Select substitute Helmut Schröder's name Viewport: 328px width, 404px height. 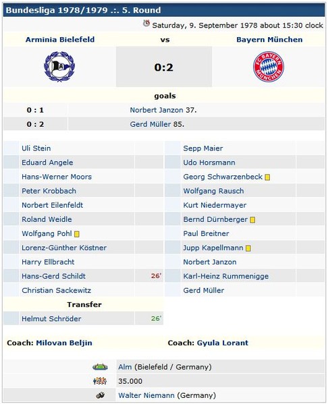tap(51, 319)
